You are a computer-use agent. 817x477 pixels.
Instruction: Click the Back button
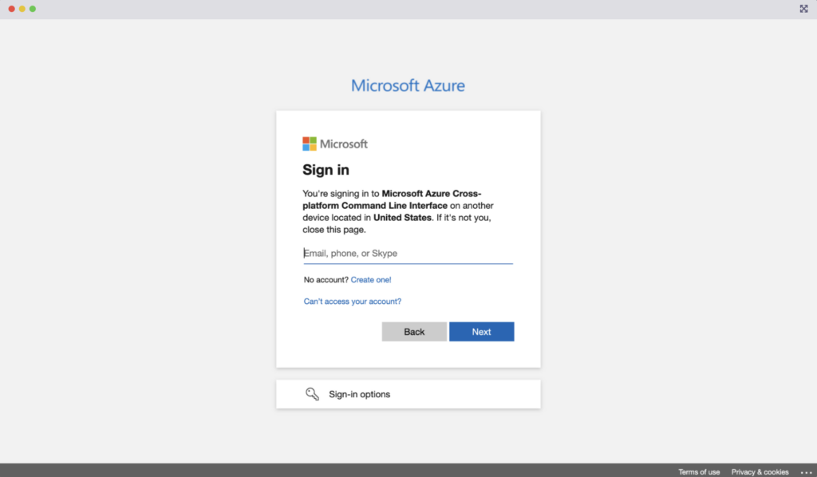[414, 332]
